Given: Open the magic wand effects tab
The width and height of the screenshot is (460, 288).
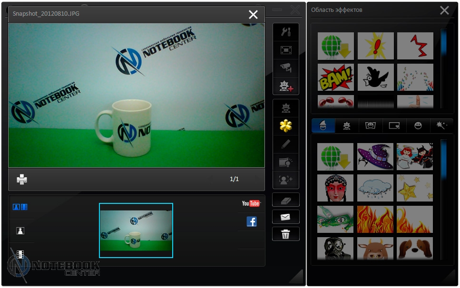Looking at the screenshot, I should [441, 125].
